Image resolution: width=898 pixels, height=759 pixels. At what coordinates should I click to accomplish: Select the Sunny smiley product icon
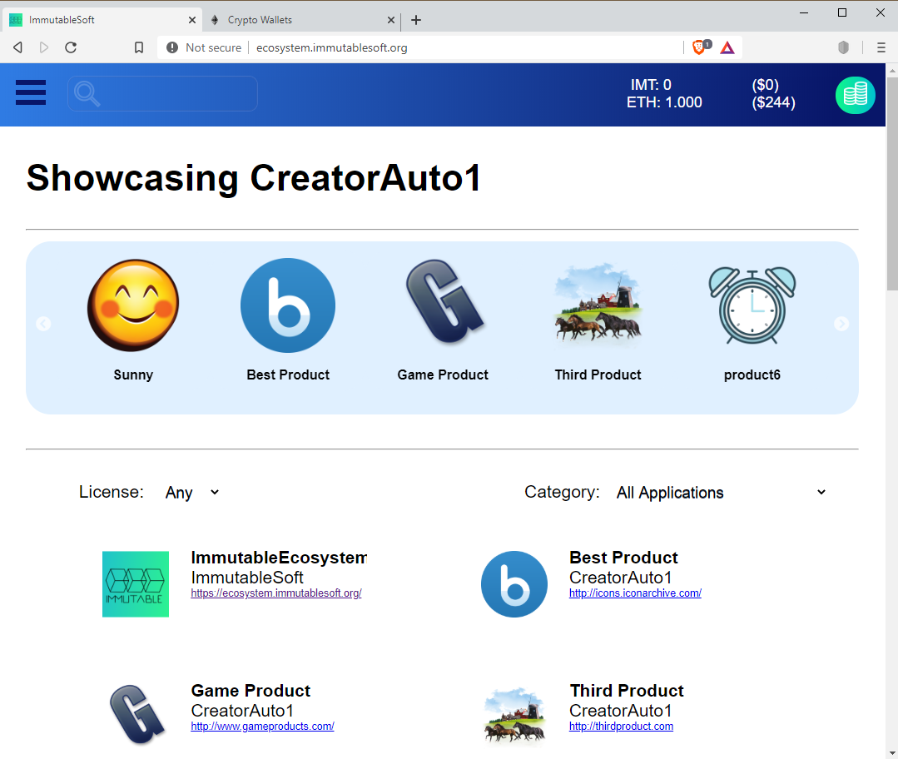(133, 305)
